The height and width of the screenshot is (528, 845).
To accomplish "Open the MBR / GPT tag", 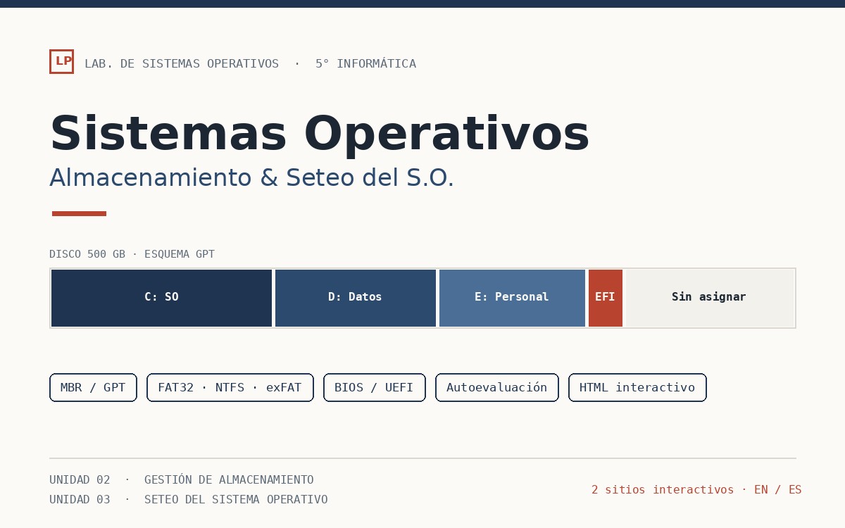I will pyautogui.click(x=93, y=388).
